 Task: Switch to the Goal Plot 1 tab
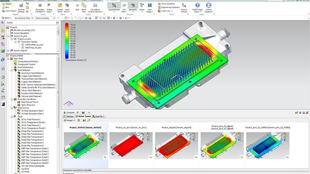tap(99, 116)
